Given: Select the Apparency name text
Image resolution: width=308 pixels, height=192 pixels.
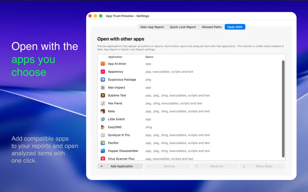Looking at the screenshot, I should (116, 72).
